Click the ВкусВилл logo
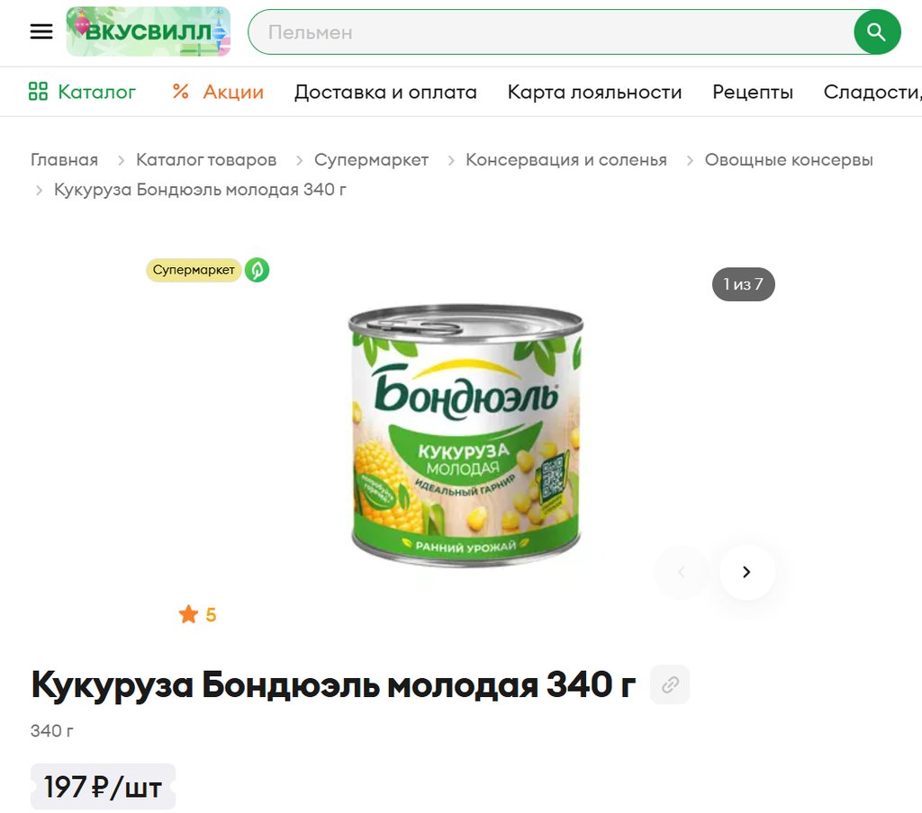Viewport: 922px width, 813px height. pyautogui.click(x=149, y=31)
